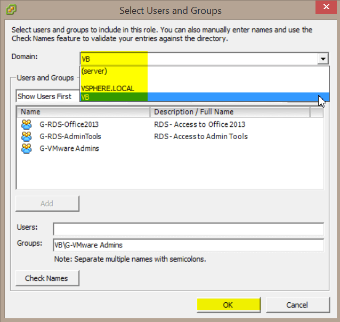The height and width of the screenshot is (322, 340).
Task: Click the group icon beside G-RDS-Office2013
Action: [27, 124]
